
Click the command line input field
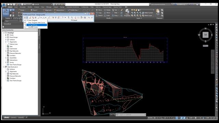click(131, 115)
